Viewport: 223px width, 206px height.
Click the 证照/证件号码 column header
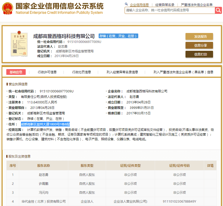[179, 166]
